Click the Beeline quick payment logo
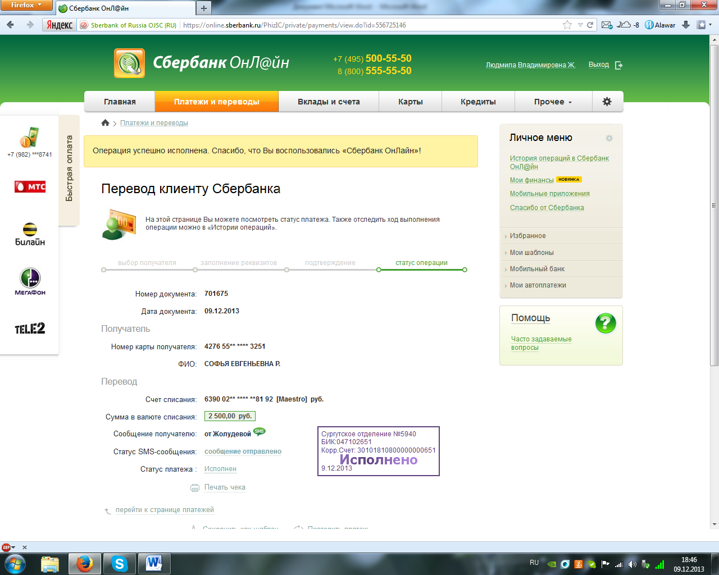The width and height of the screenshot is (719, 575). click(30, 234)
